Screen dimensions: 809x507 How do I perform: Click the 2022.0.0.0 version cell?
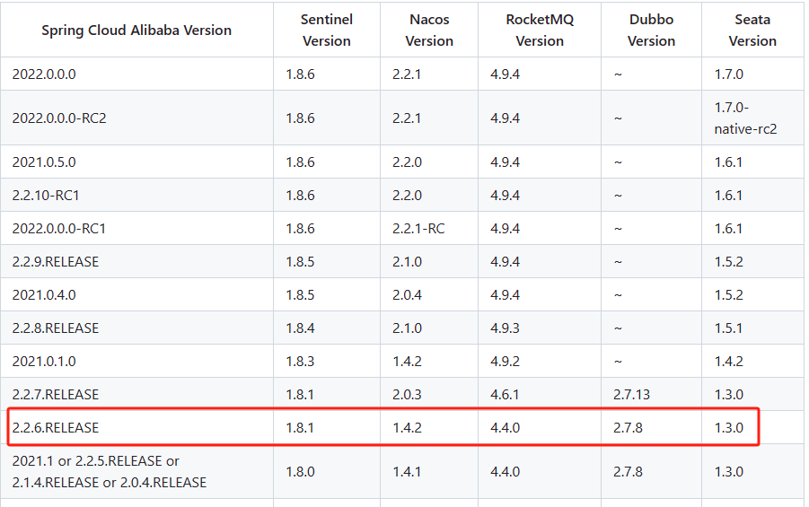point(136,74)
